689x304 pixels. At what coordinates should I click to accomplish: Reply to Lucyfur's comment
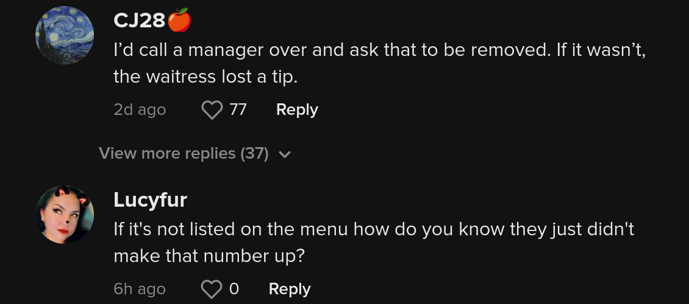[290, 289]
